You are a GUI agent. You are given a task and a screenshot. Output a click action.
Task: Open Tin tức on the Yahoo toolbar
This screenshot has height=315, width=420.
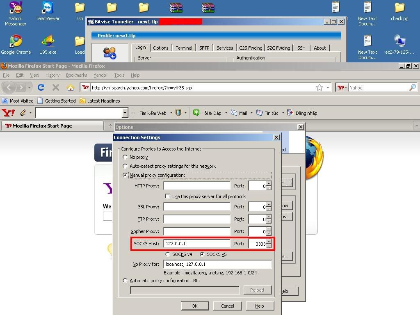click(267, 113)
